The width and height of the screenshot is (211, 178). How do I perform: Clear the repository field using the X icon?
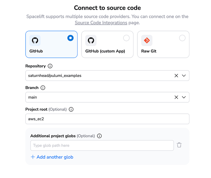coord(176,76)
